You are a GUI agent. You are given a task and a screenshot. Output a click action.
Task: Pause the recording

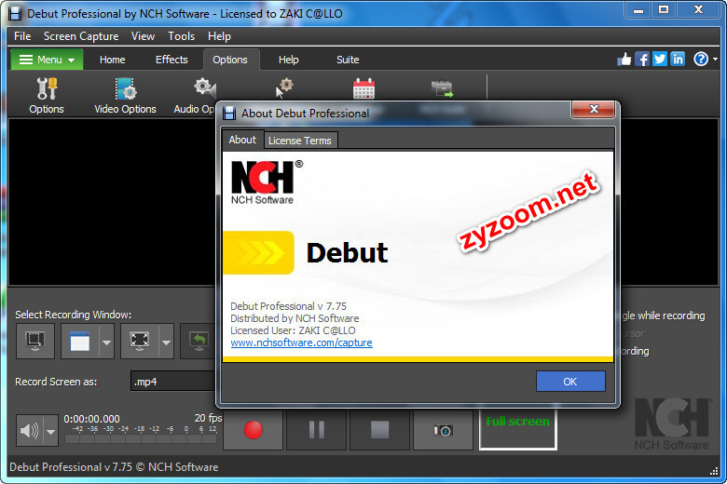[x=317, y=430]
